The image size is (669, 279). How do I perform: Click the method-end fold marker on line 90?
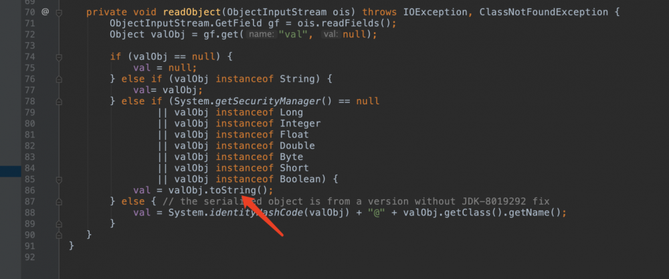(x=59, y=235)
